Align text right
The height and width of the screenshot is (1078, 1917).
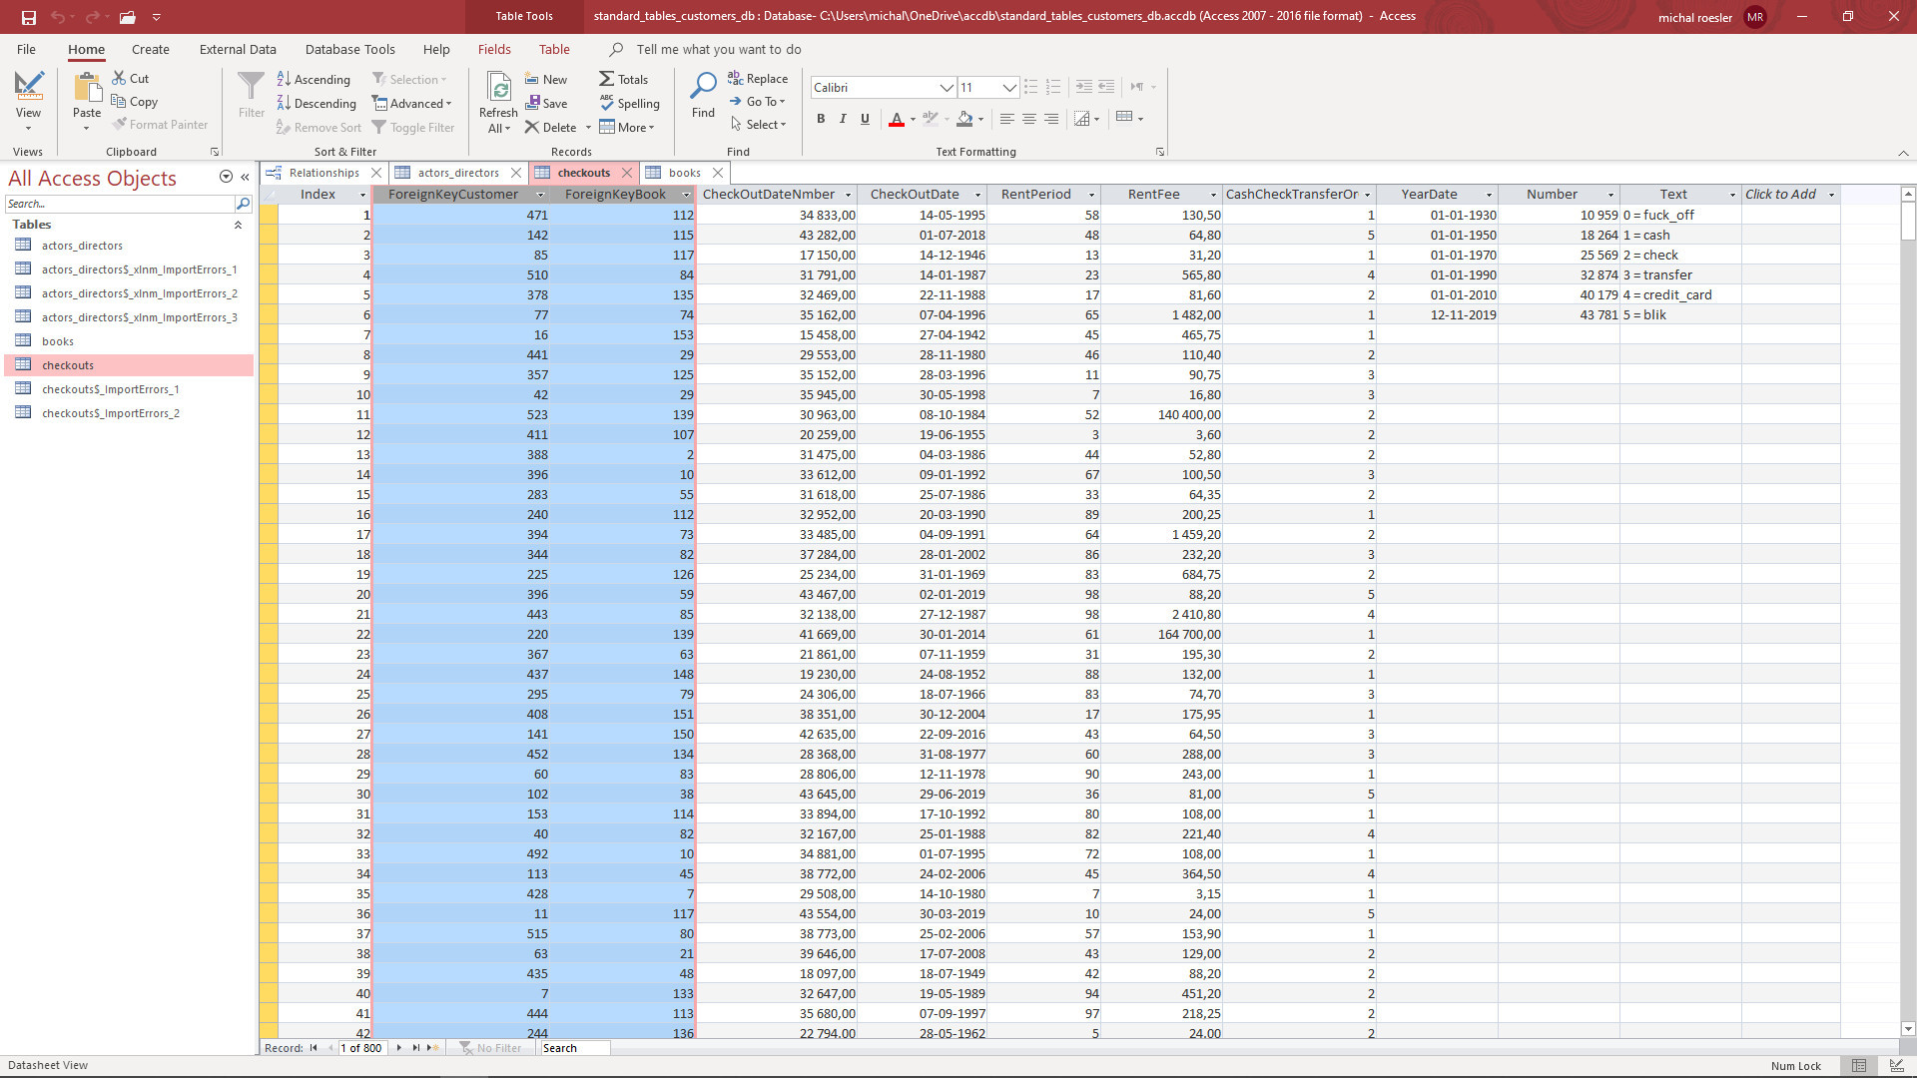click(1051, 119)
